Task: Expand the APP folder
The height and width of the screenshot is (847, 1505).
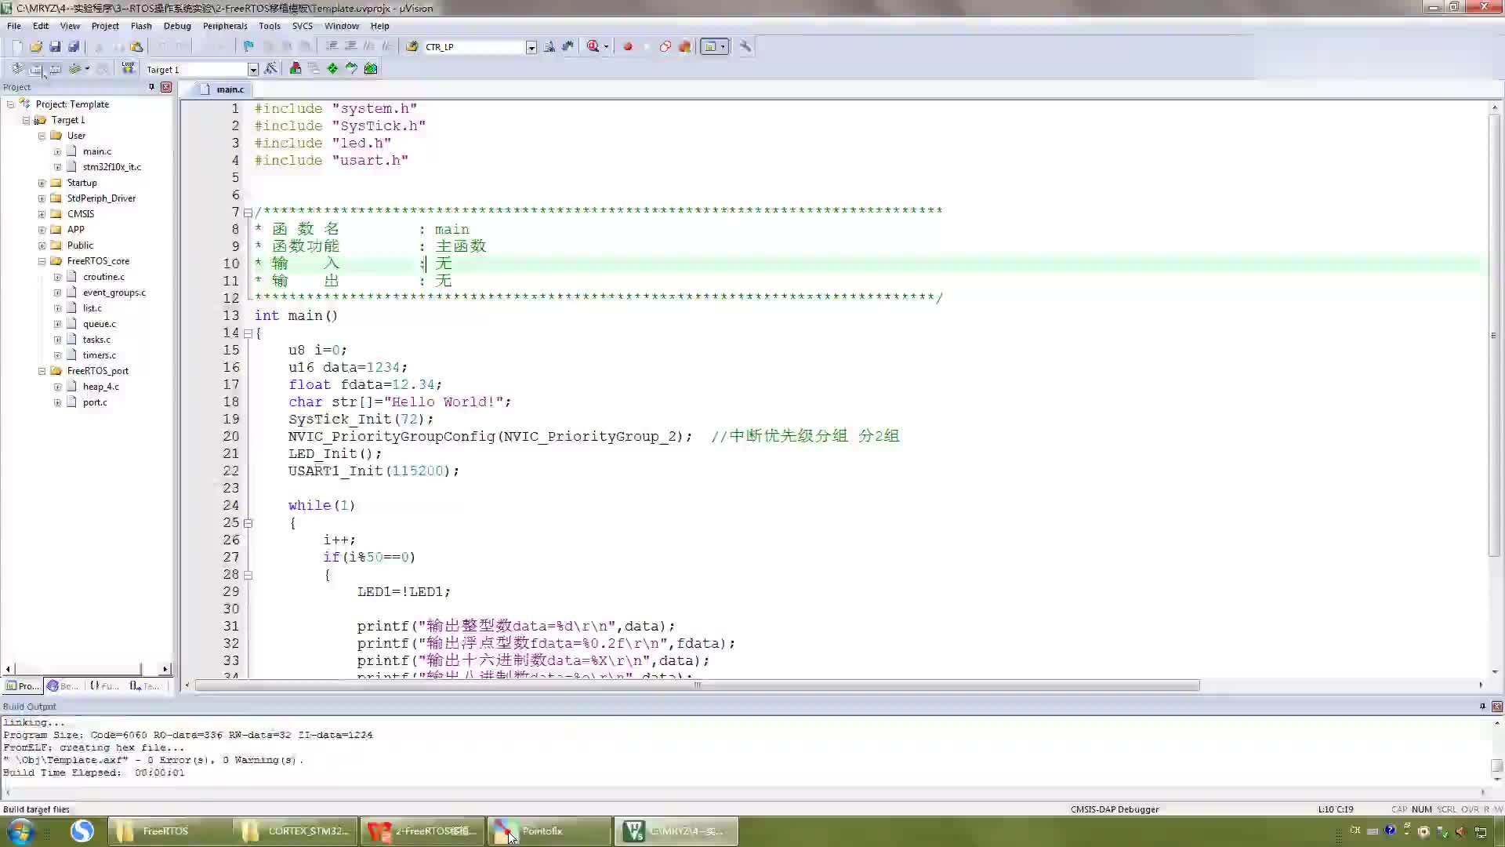Action: 42,230
